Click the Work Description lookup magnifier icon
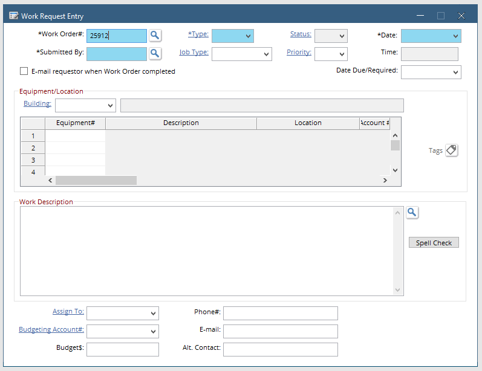The width and height of the screenshot is (482, 371). tap(412, 213)
